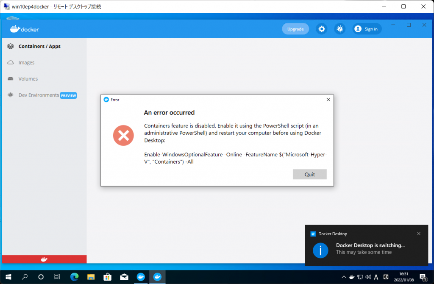This screenshot has height=284, width=434.
Task: Open the Windows Start menu
Action: coord(8,277)
